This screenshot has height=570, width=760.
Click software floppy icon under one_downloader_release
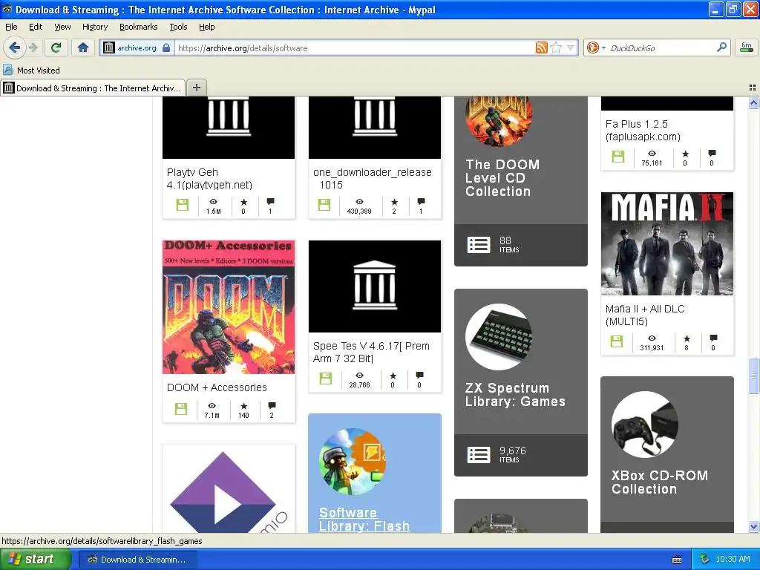[x=324, y=205]
